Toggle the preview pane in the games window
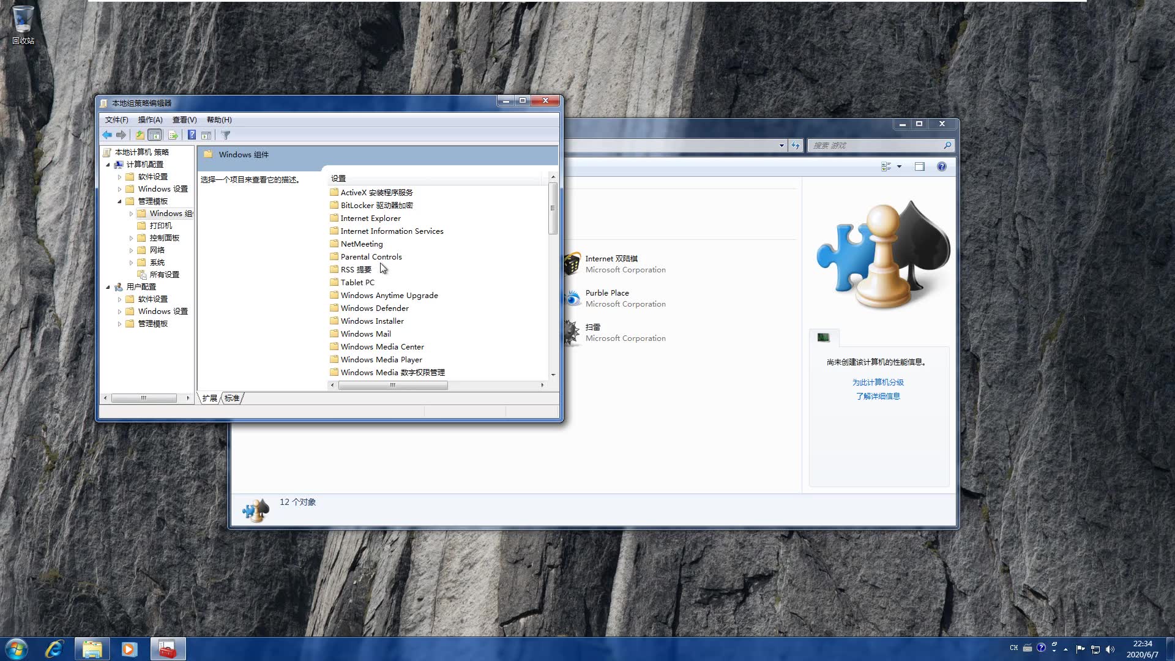Image resolution: width=1175 pixels, height=661 pixels. [x=919, y=166]
